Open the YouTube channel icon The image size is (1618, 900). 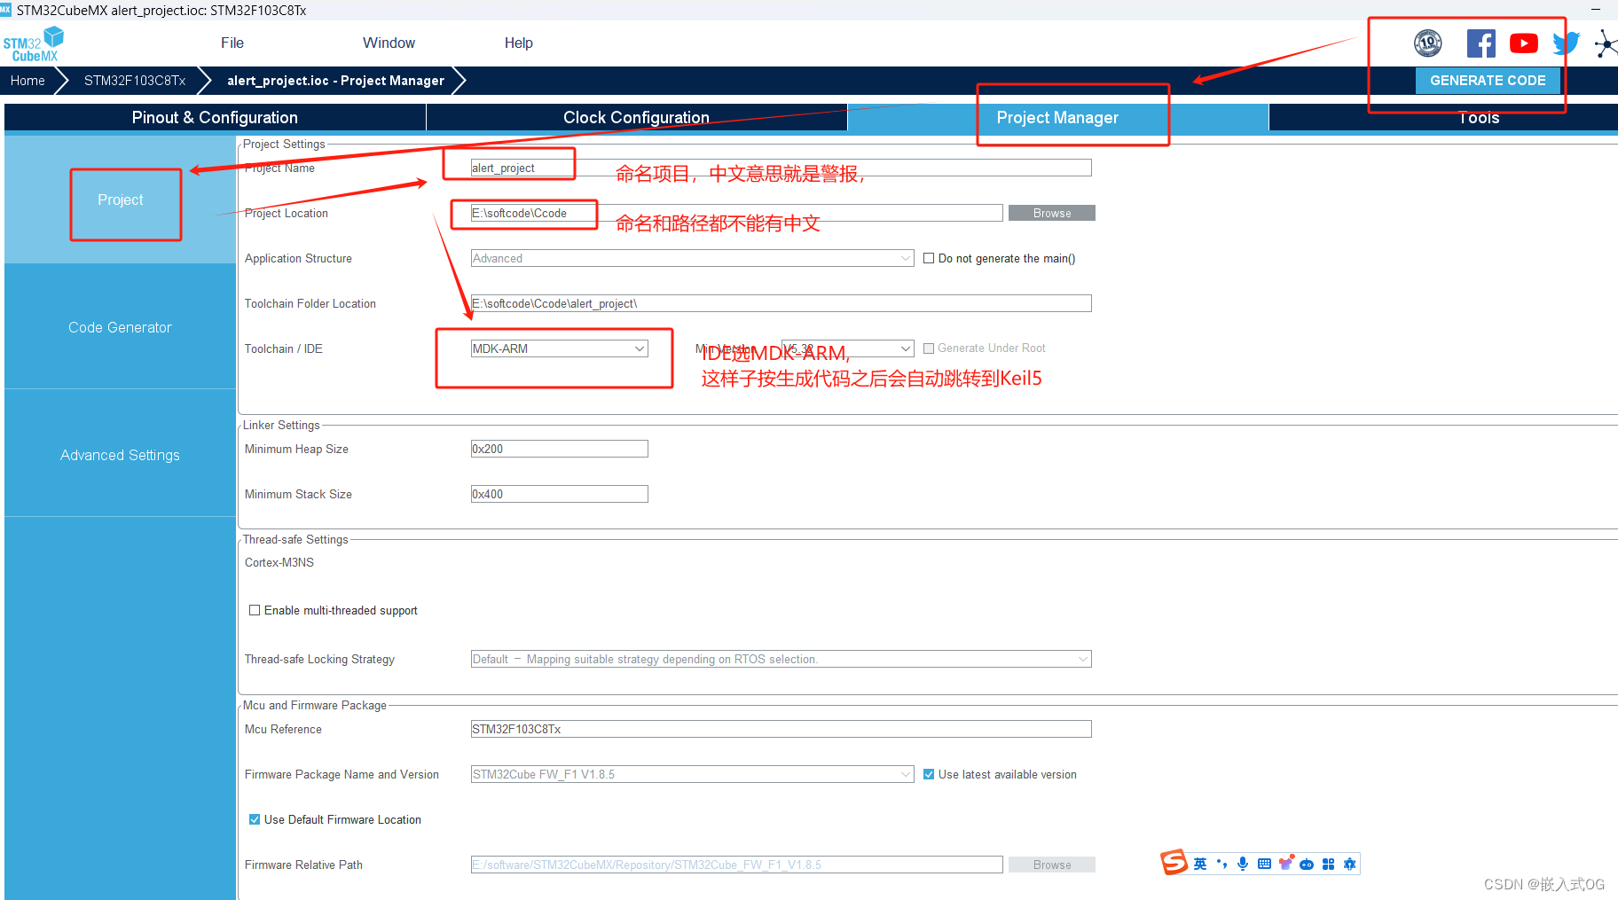[x=1524, y=43]
